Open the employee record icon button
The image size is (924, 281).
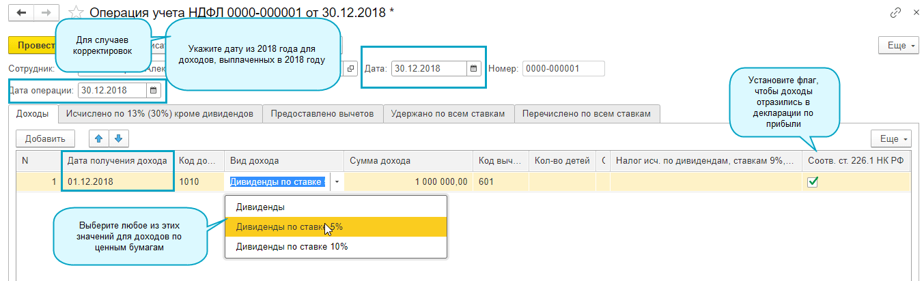coord(351,69)
